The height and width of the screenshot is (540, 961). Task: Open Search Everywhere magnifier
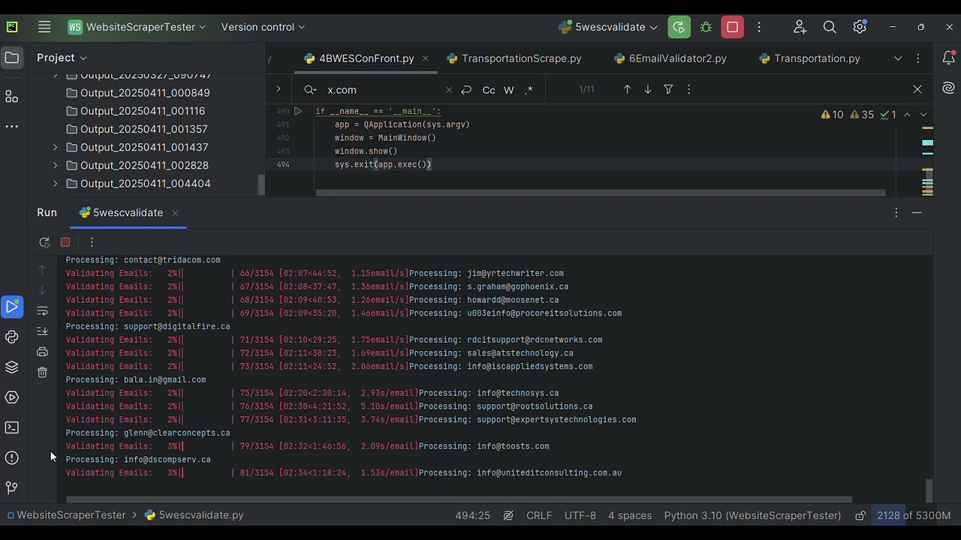tap(830, 27)
